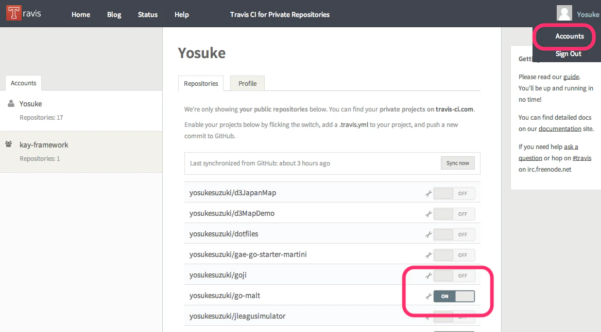
Task: Open settings wrench for yosukesuzuki/gae-go-starter-martini
Action: tap(428, 255)
